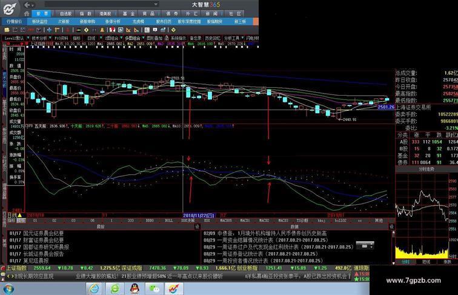Click the 备忘录 button
The width and height of the screenshot is (458, 295).
196,38
